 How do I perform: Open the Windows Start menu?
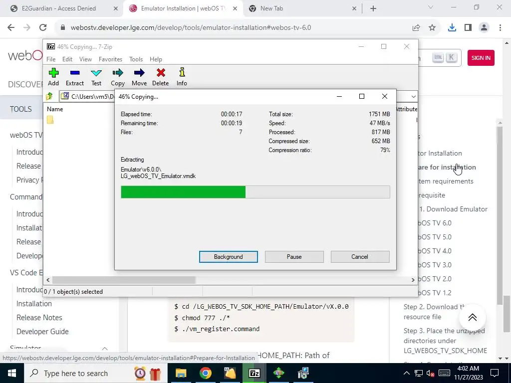point(12,373)
